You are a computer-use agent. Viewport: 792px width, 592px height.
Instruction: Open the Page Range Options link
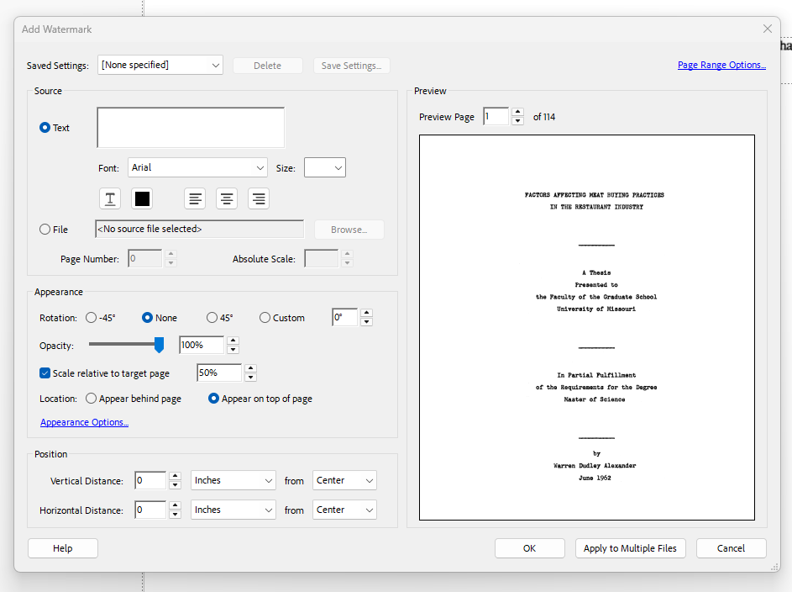721,65
